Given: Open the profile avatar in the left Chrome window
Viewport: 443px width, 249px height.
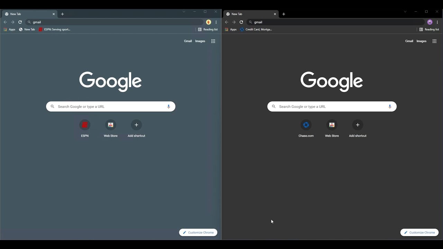Looking at the screenshot, I should 208,22.
